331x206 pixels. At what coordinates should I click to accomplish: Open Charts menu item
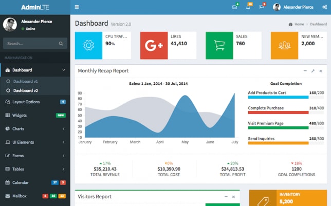click(x=35, y=129)
